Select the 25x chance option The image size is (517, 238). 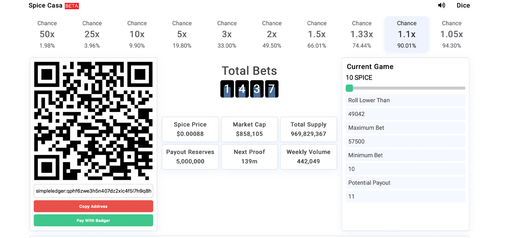click(x=92, y=34)
